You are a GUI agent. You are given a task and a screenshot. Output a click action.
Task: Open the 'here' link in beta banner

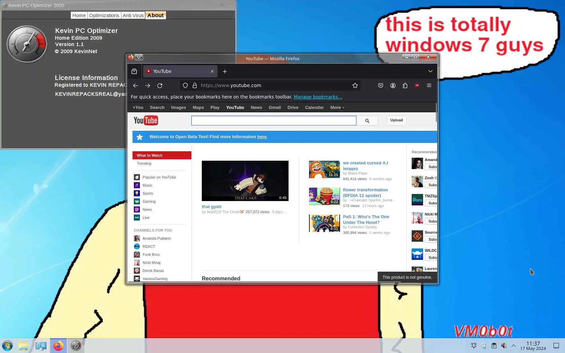[x=262, y=137]
